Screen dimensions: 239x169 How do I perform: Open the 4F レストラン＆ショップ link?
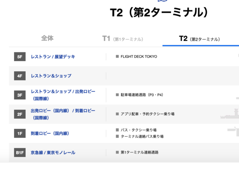pyautogui.click(x=51, y=76)
